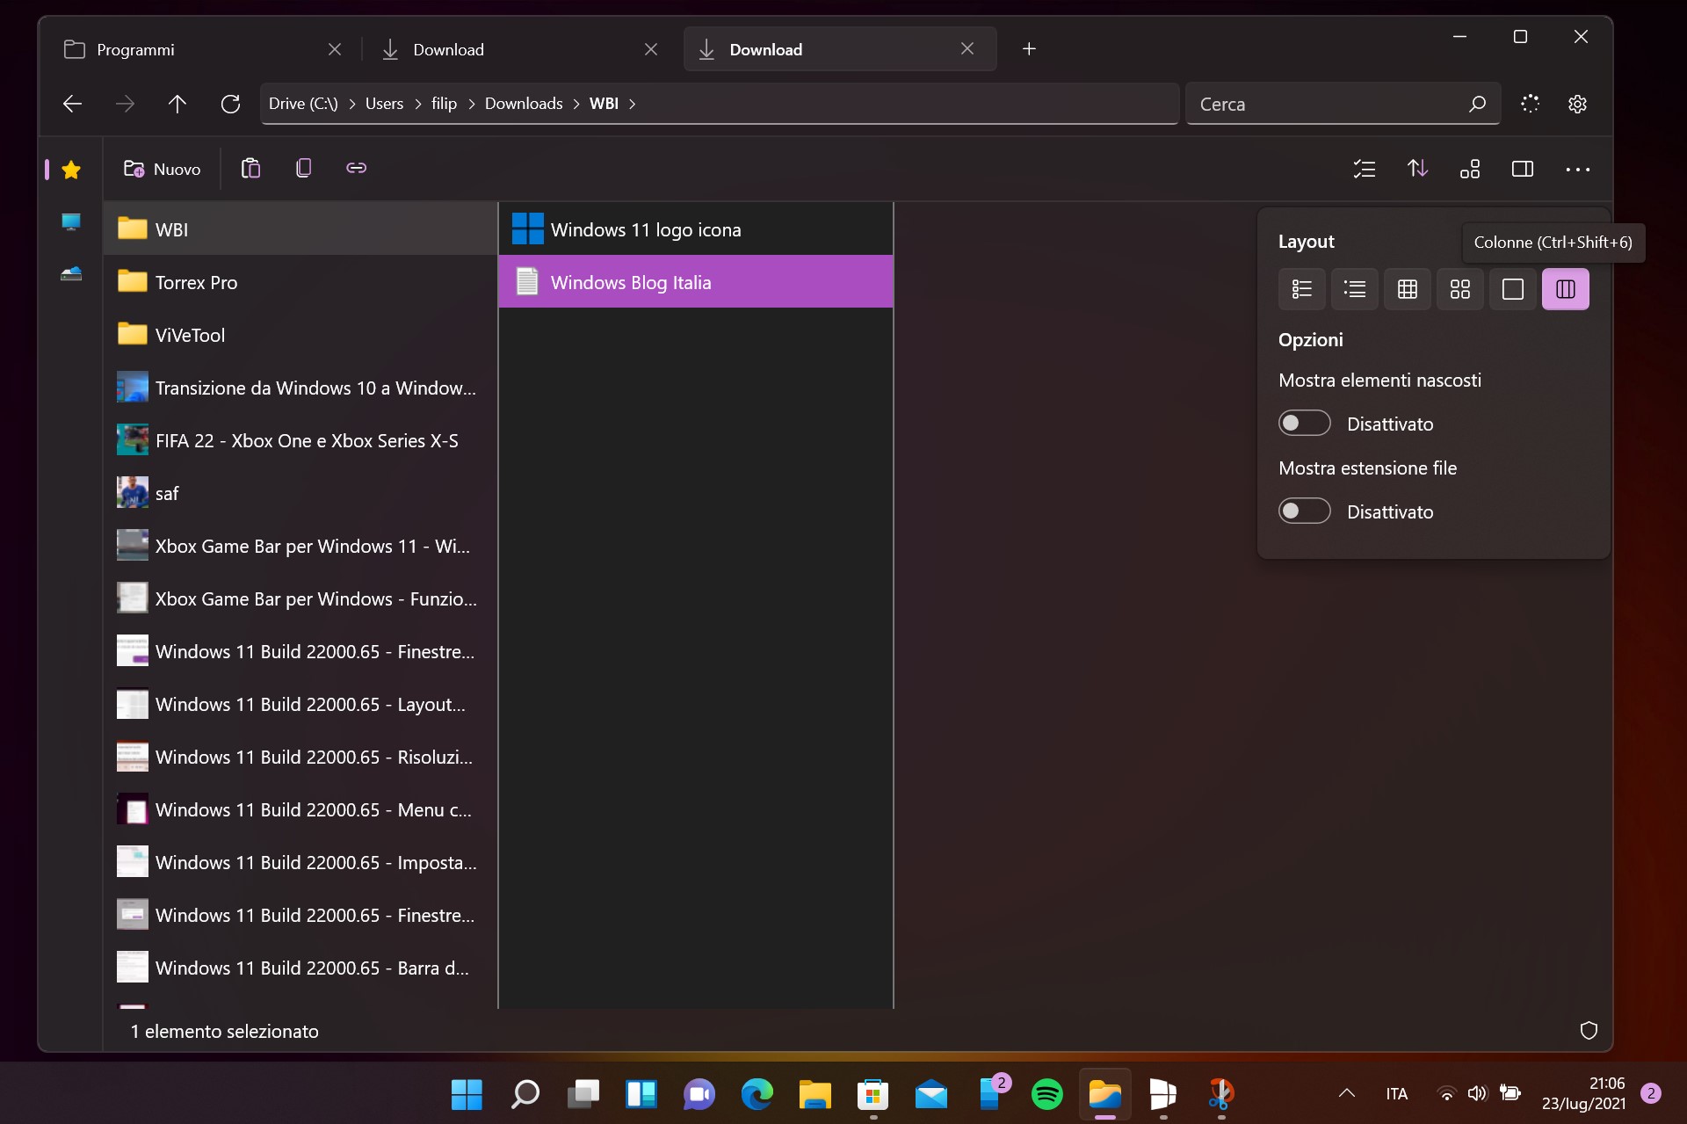
Task: Open the ITA language indicator
Action: click(1397, 1094)
